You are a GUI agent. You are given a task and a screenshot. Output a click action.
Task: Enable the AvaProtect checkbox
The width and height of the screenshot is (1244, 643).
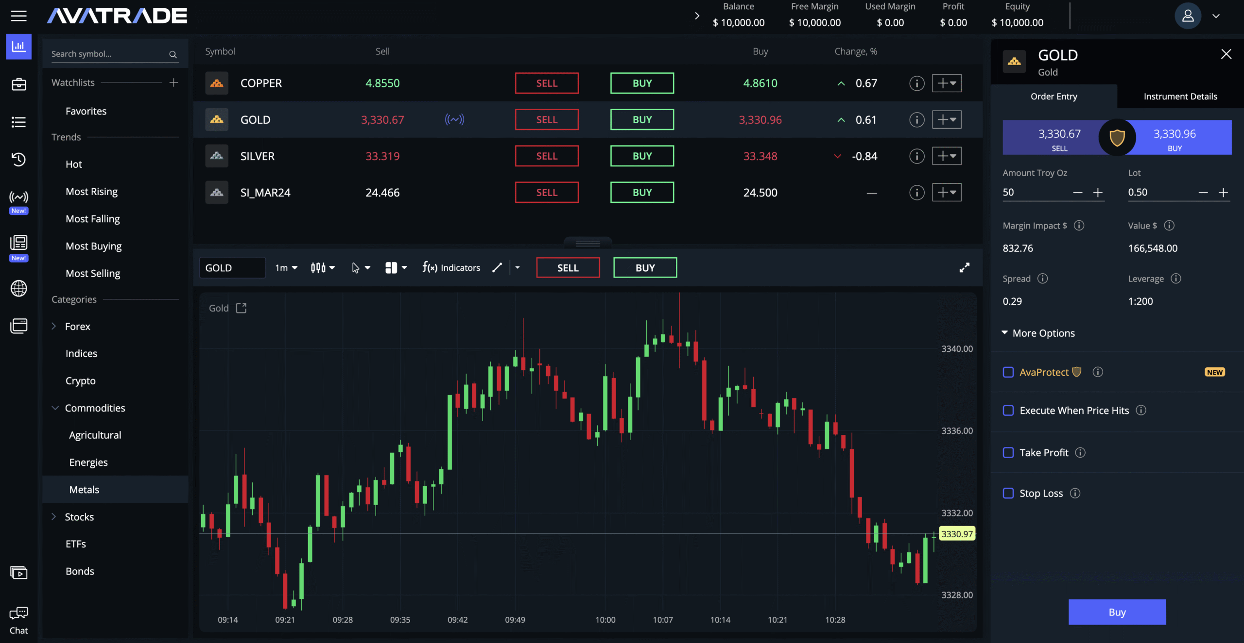click(x=1008, y=372)
